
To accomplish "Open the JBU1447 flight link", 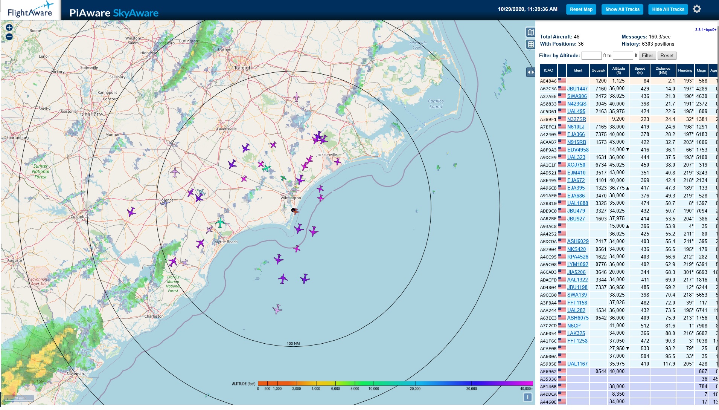I will click(x=577, y=89).
